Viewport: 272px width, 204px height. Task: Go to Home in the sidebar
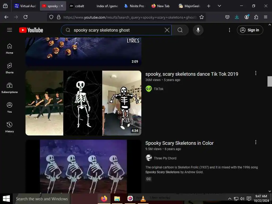click(x=10, y=49)
